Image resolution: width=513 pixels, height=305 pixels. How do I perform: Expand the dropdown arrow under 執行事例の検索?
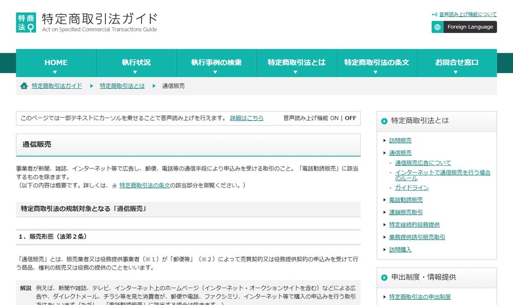[215, 72]
